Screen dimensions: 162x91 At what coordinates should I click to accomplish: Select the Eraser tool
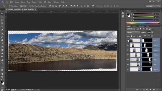(x=2, y=47)
